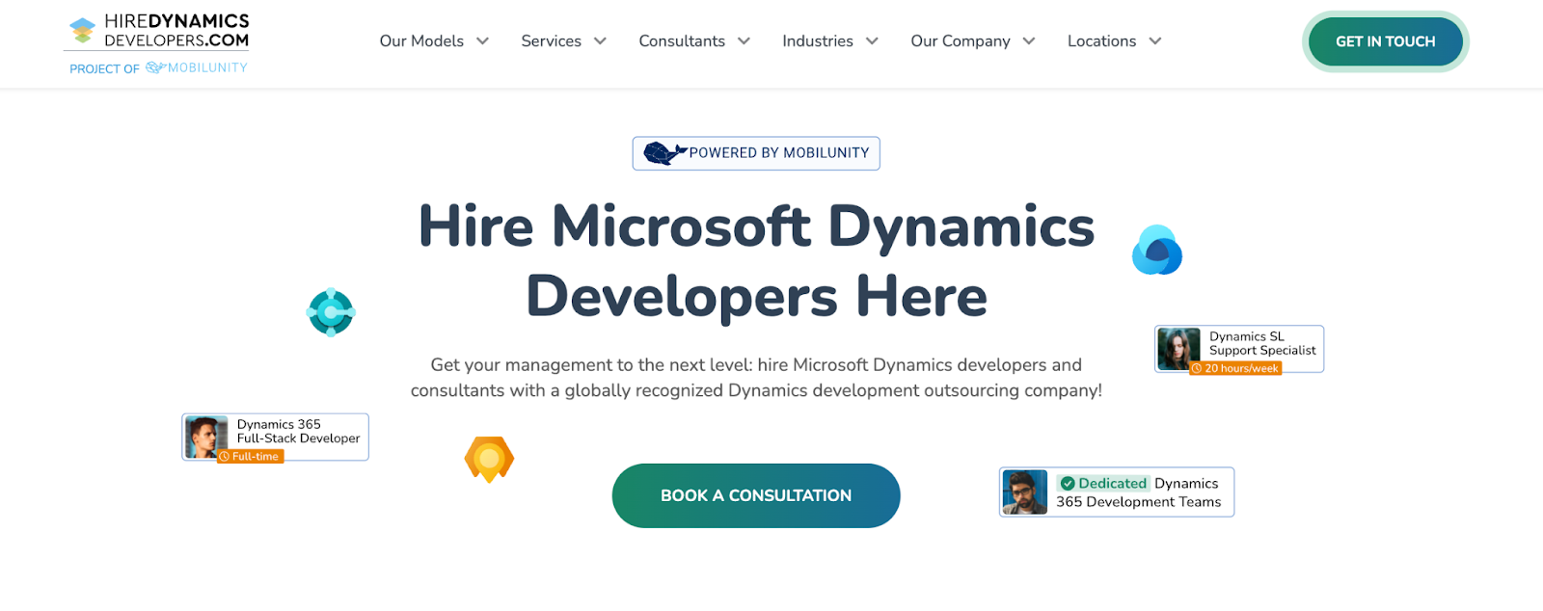Click the 20 hours/week orange tag
This screenshot has height=611, width=1543.
[1235, 368]
